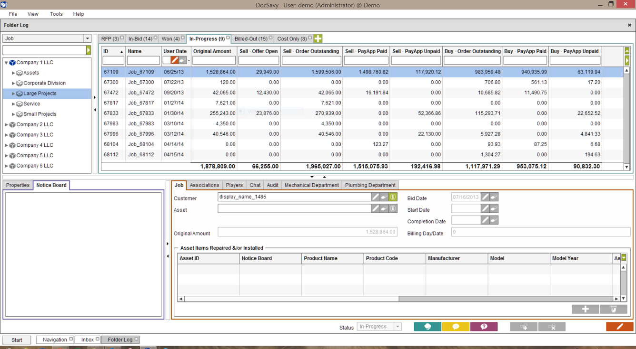636x349 pixels.
Task: Close the Folder Log panel
Action: (629, 25)
